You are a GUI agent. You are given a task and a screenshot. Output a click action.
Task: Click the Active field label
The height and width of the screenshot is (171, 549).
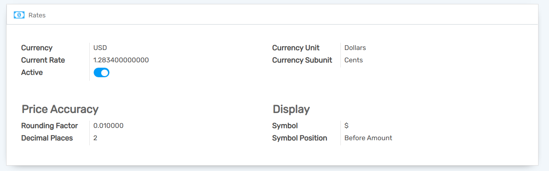tap(32, 72)
